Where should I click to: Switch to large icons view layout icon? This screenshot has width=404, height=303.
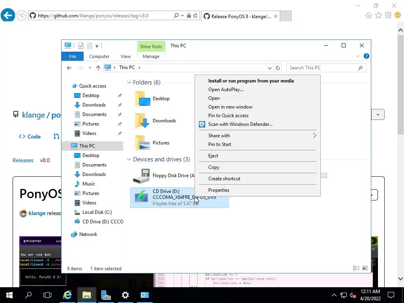click(x=365, y=268)
